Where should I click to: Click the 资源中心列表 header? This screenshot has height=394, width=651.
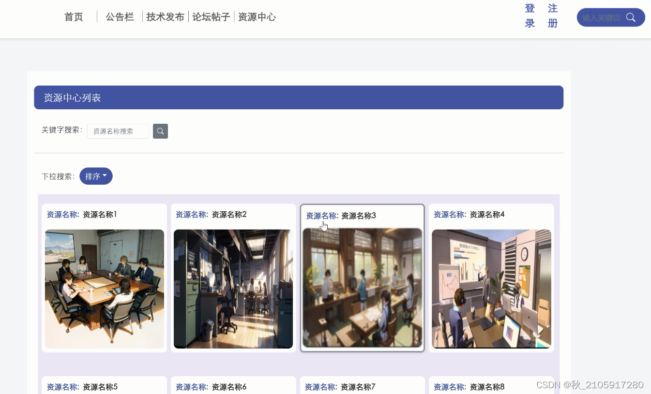click(299, 98)
